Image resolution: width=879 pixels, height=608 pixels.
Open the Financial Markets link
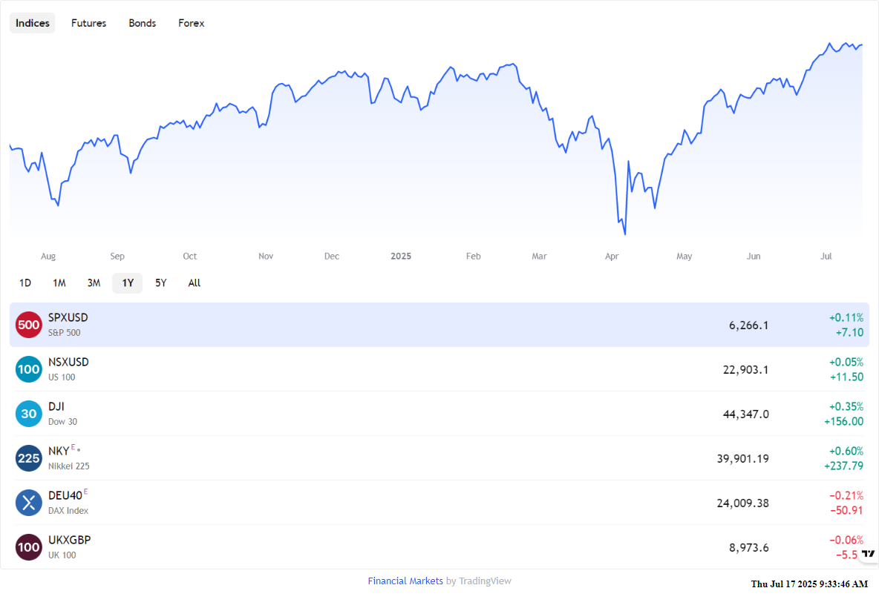coord(405,581)
